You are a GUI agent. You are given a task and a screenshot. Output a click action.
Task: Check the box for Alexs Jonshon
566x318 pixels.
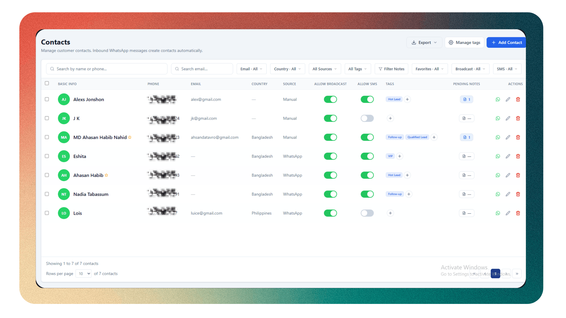(x=47, y=99)
